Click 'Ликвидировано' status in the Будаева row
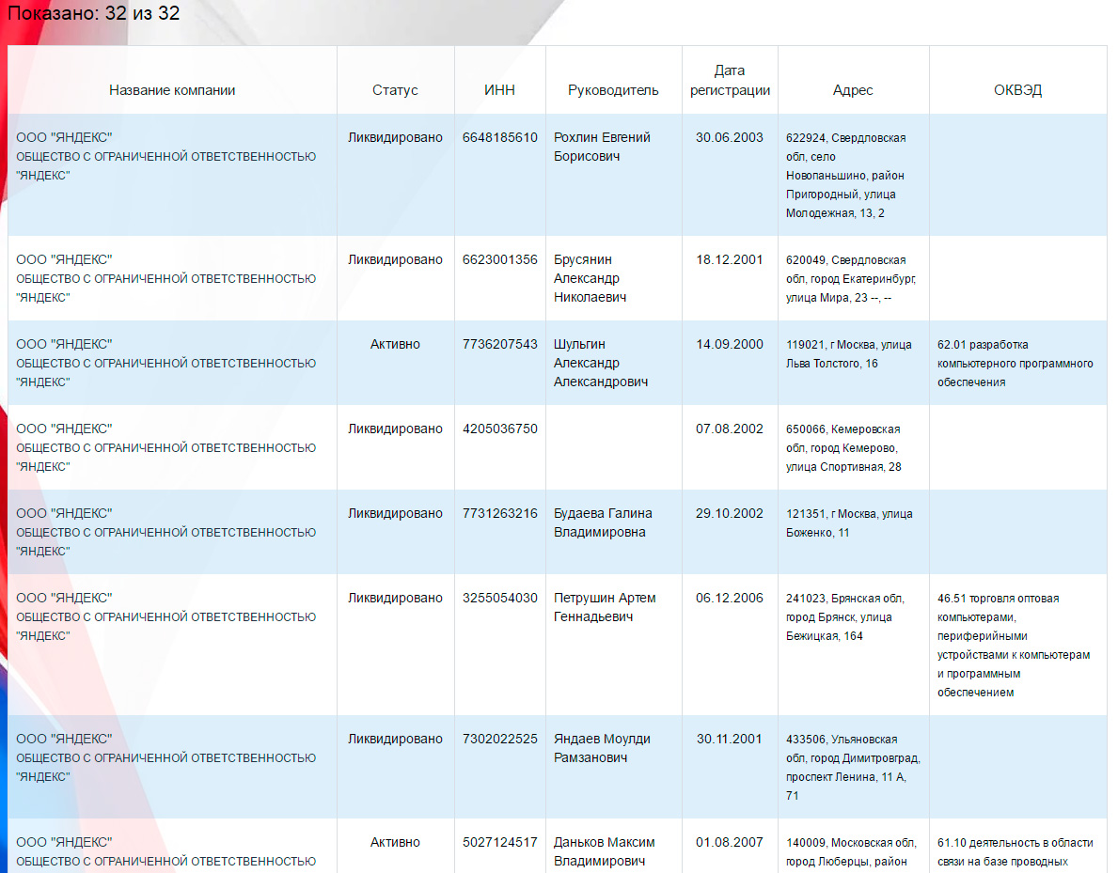1118x873 pixels. point(395,514)
